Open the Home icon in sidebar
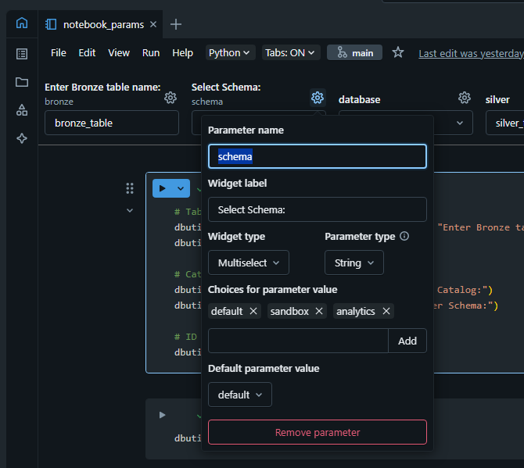This screenshot has height=468, width=524. click(x=22, y=23)
